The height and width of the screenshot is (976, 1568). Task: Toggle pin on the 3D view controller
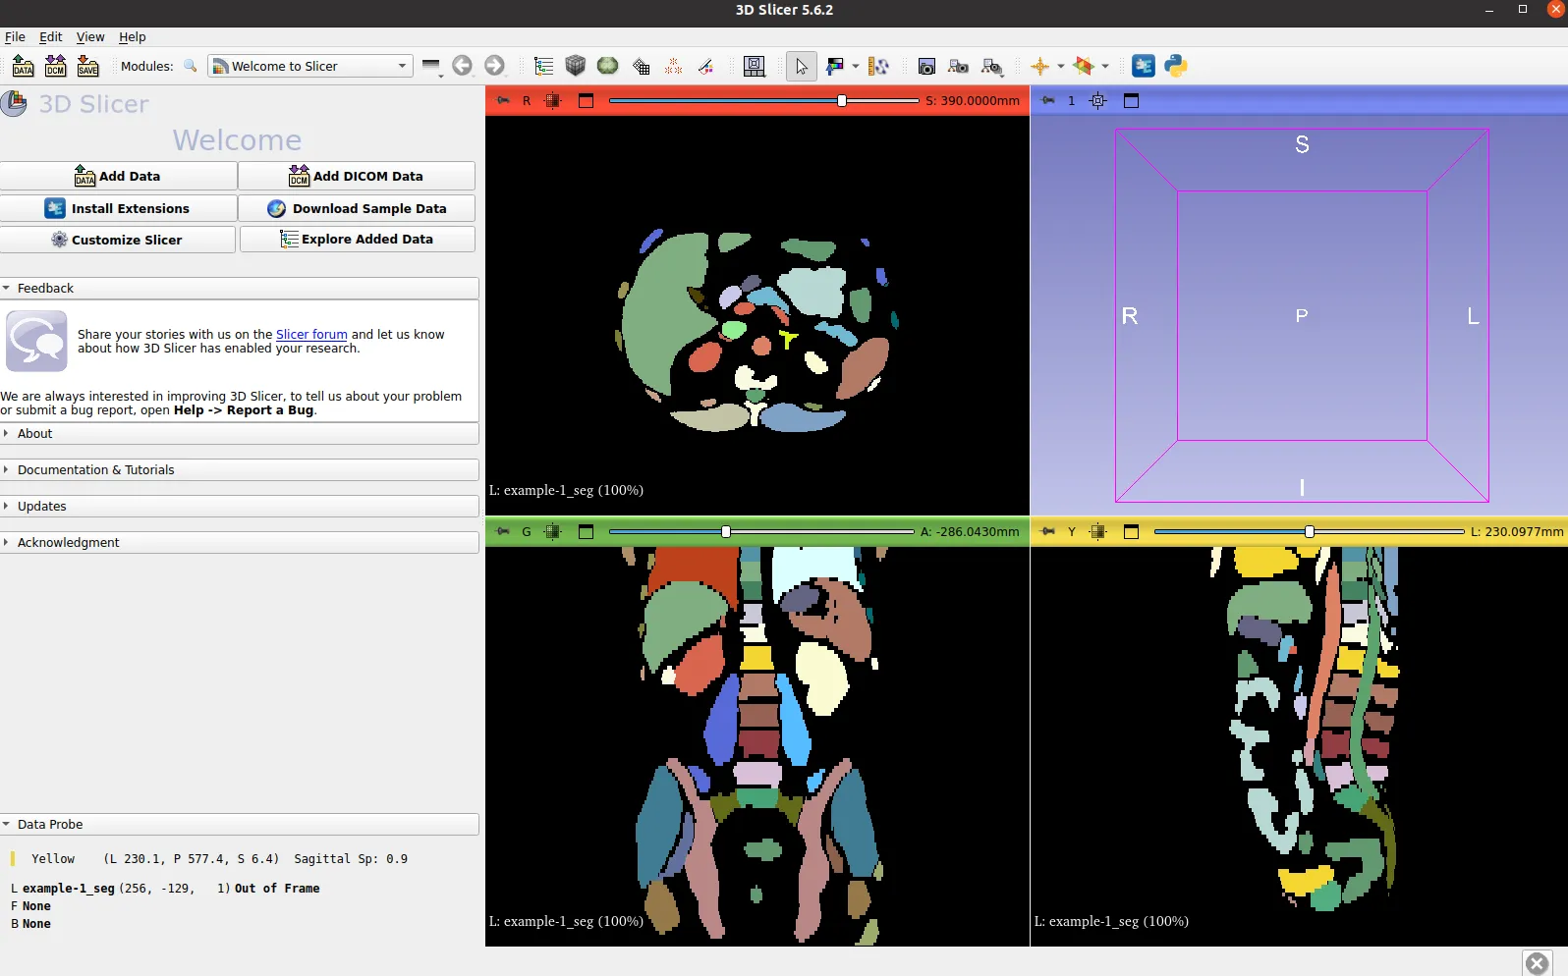1048,100
